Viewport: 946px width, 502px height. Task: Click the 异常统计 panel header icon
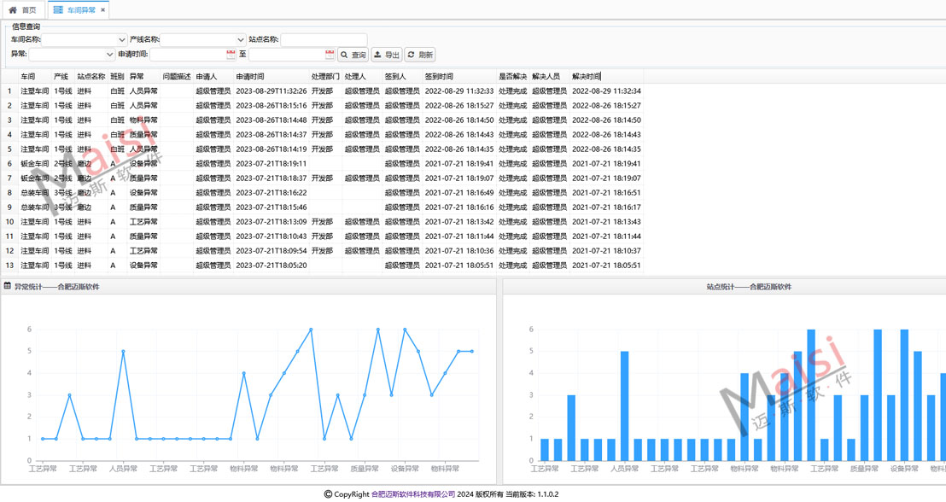8,286
